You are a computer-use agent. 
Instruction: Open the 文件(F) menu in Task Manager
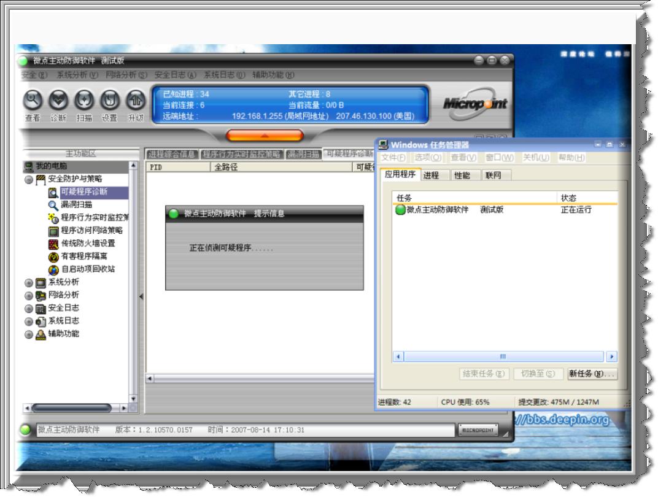[x=393, y=158]
